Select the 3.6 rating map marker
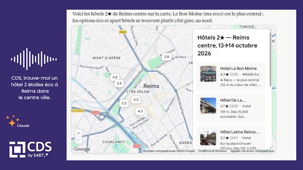Image resolution: width=303 pixels, height=170 pixels. [x=115, y=77]
